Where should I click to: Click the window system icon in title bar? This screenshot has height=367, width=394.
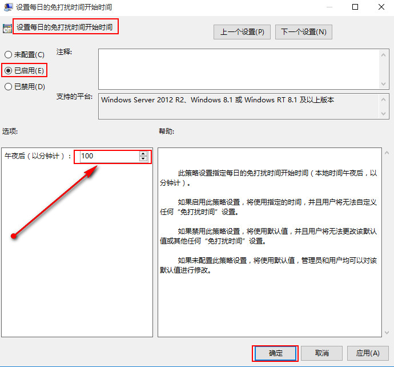coord(7,7)
